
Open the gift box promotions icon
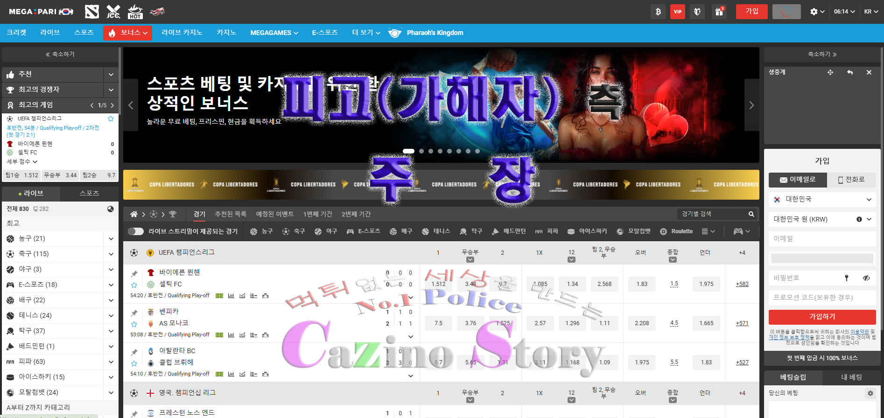pyautogui.click(x=719, y=12)
